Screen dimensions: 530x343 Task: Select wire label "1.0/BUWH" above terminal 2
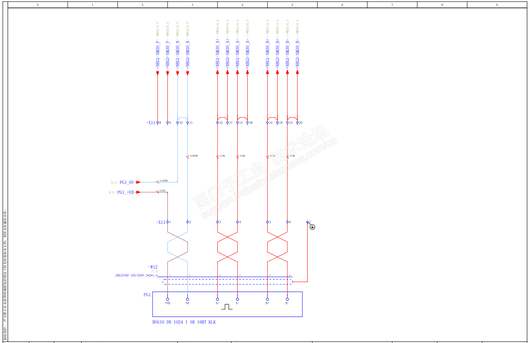click(x=193, y=156)
